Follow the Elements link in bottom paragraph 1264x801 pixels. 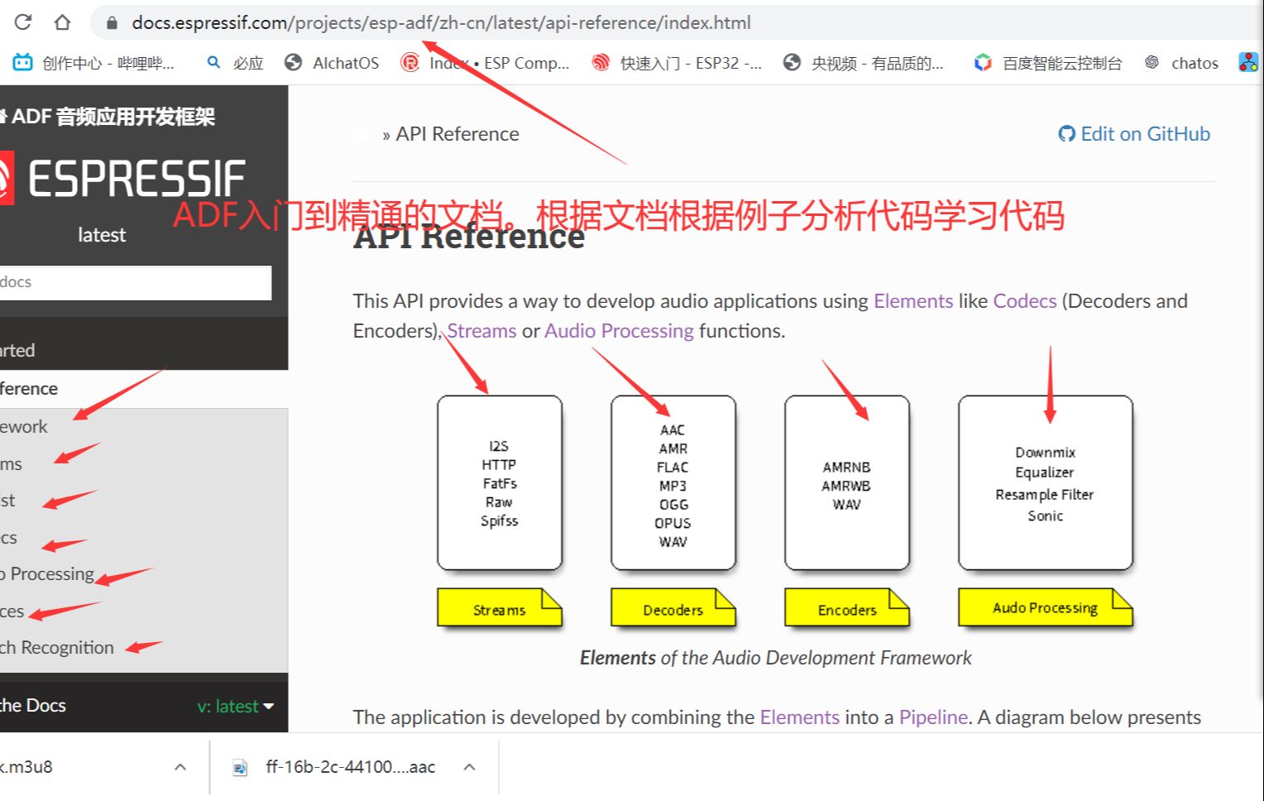point(799,717)
